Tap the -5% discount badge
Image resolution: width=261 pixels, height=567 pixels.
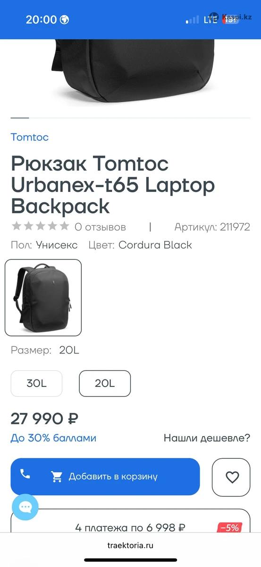coord(230,528)
